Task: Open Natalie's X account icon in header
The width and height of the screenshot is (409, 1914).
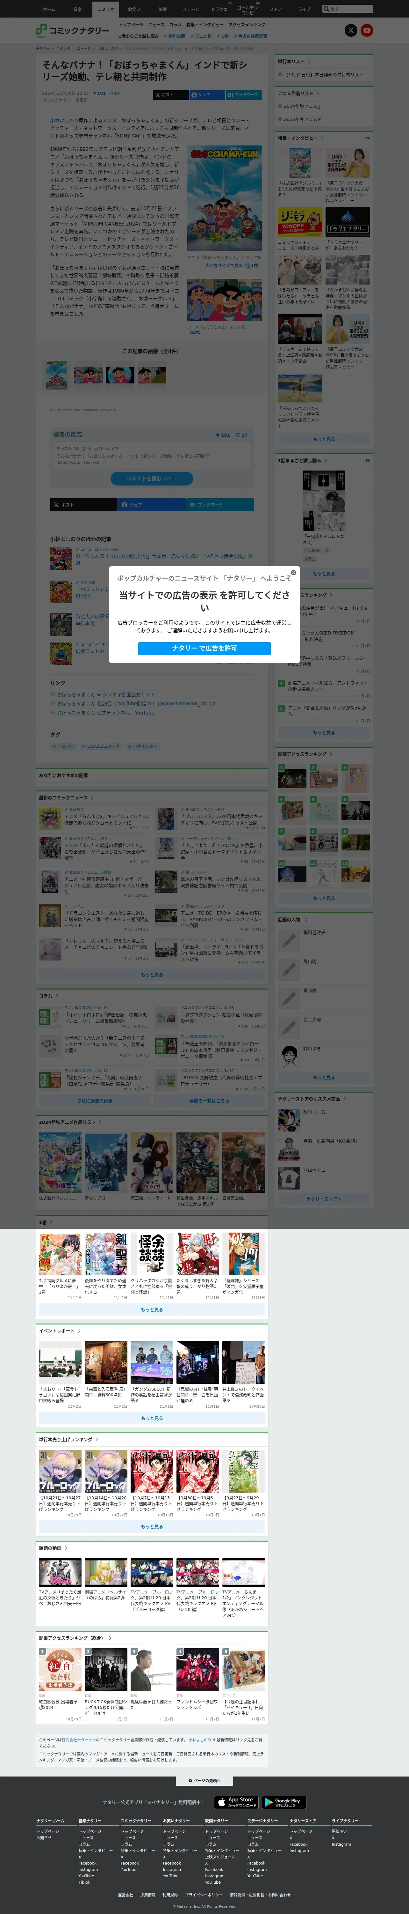Action: (351, 30)
